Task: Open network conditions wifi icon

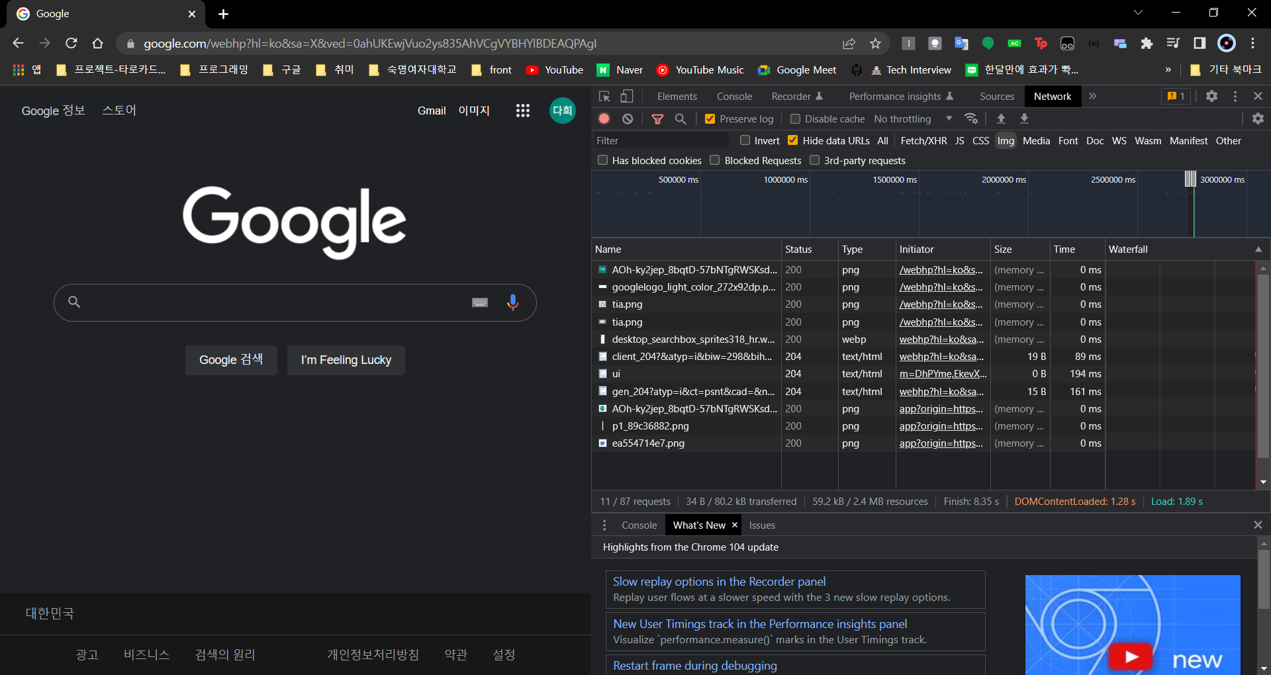Action: pos(971,118)
